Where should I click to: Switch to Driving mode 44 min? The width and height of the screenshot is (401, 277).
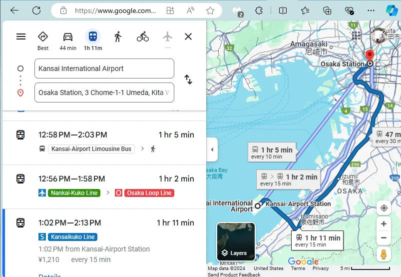tap(68, 41)
